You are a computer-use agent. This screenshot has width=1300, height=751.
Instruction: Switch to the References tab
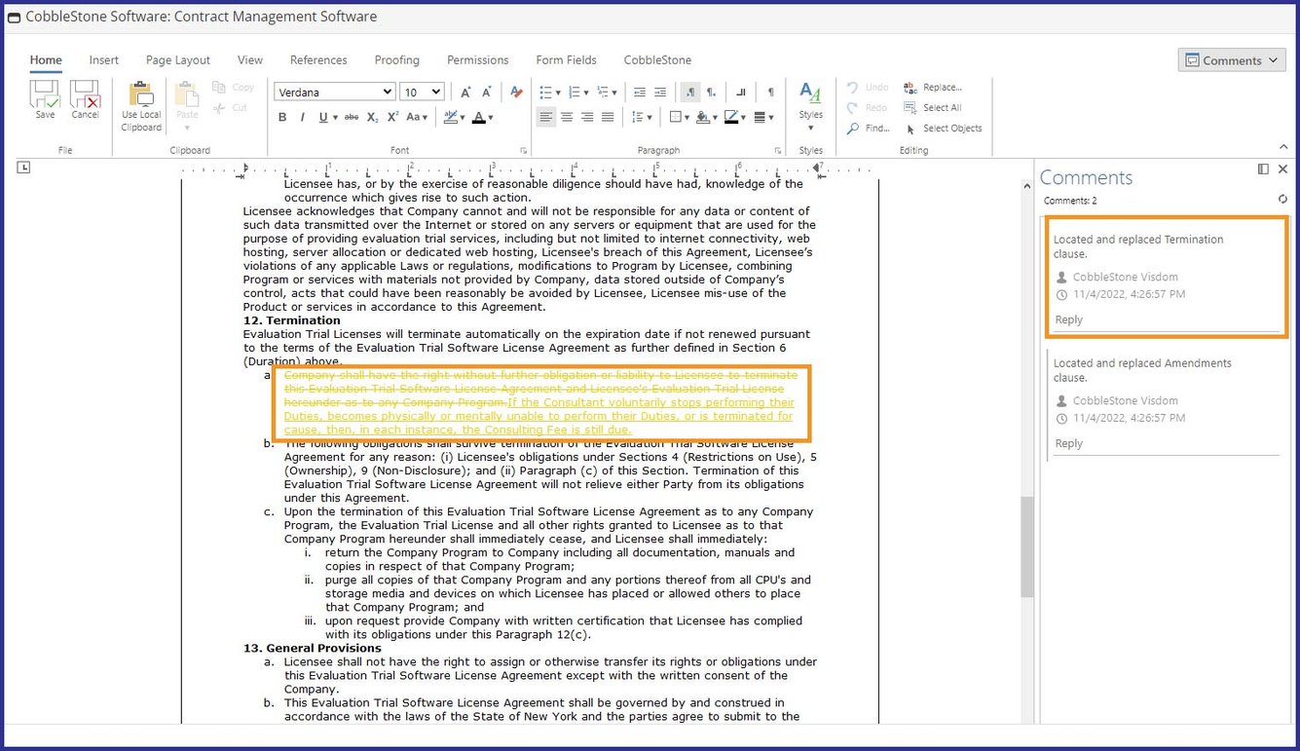pyautogui.click(x=318, y=59)
